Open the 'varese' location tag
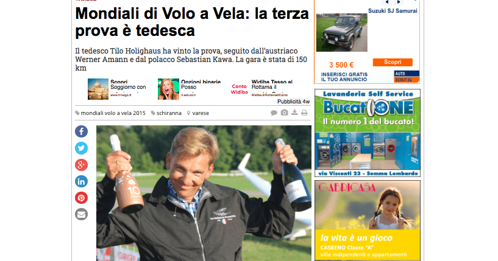This screenshot has width=498, height=261. 198,113
